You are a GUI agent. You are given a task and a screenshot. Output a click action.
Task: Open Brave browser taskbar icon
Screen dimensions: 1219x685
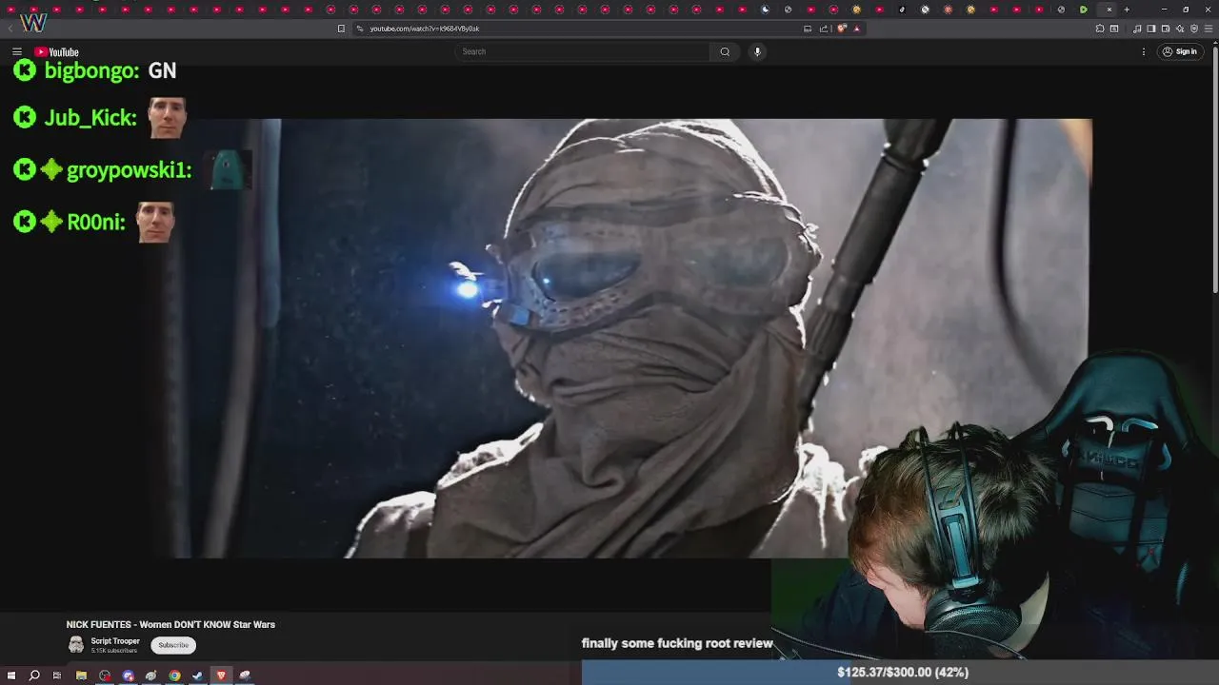click(221, 675)
